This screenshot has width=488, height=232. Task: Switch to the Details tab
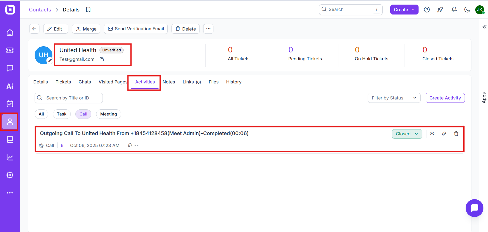coord(40,82)
